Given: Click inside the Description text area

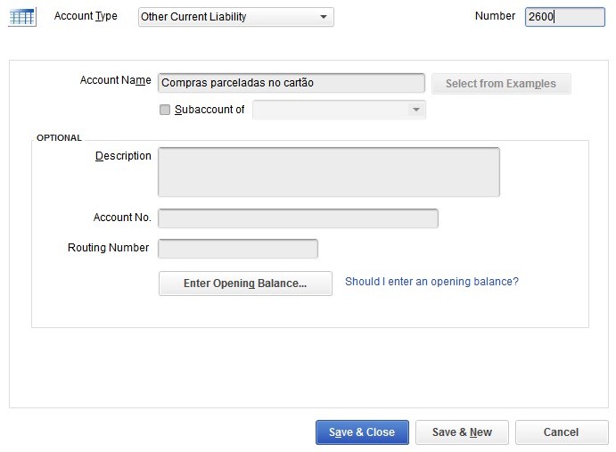Looking at the screenshot, I should (329, 172).
